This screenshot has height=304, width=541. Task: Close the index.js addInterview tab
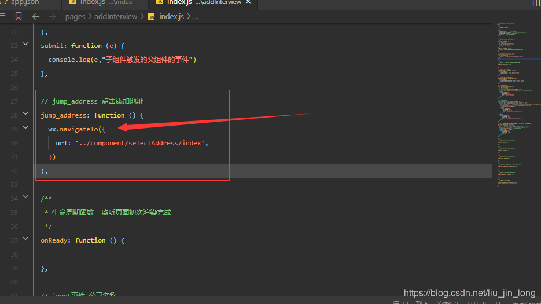[x=248, y=2]
